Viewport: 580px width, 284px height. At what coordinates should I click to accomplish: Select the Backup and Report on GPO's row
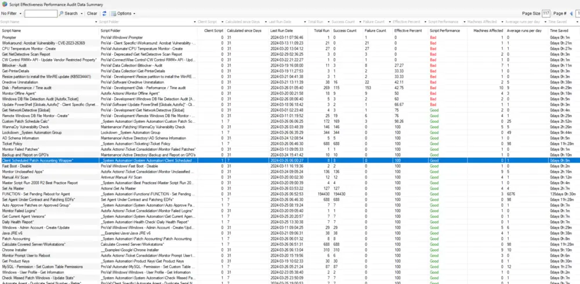290,155
